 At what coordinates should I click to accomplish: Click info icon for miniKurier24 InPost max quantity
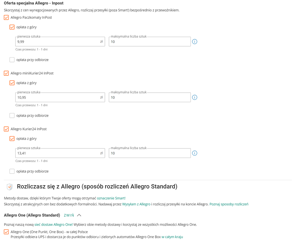coord(194,97)
